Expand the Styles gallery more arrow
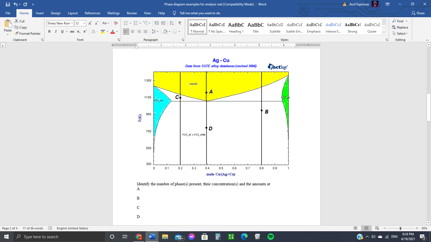 [384, 33]
